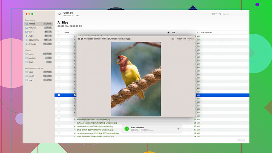Open the Pictures category in sidebar
This screenshot has width=272, height=153.
[x=39, y=28]
